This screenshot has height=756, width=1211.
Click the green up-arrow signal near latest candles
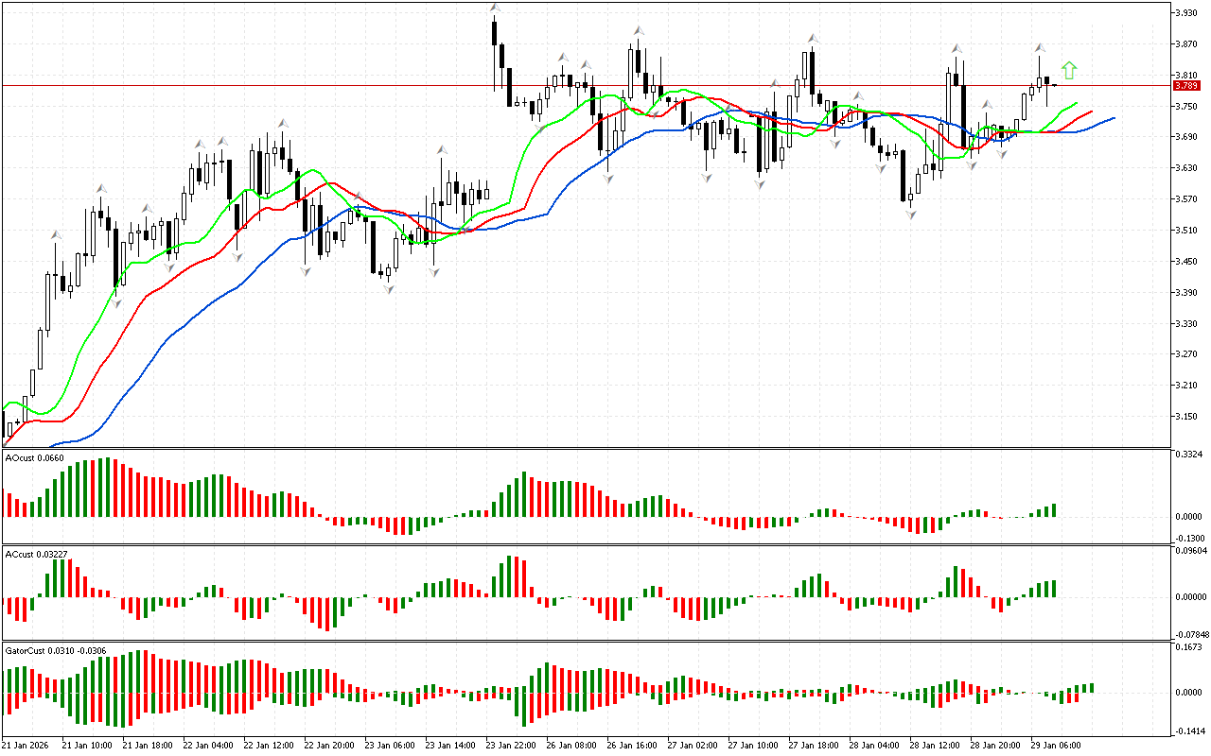(1069, 70)
